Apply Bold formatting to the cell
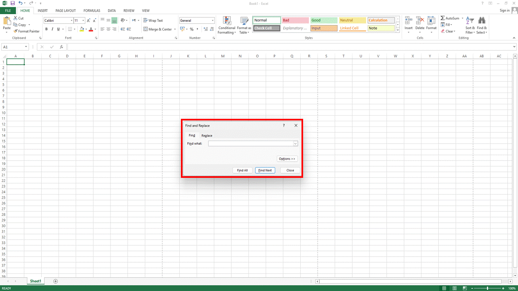The width and height of the screenshot is (518, 291). (x=47, y=29)
